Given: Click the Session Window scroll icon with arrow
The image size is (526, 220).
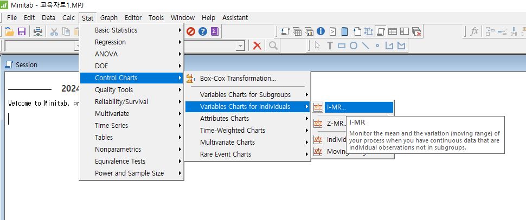Looking at the screenshot, I should click(x=285, y=31).
